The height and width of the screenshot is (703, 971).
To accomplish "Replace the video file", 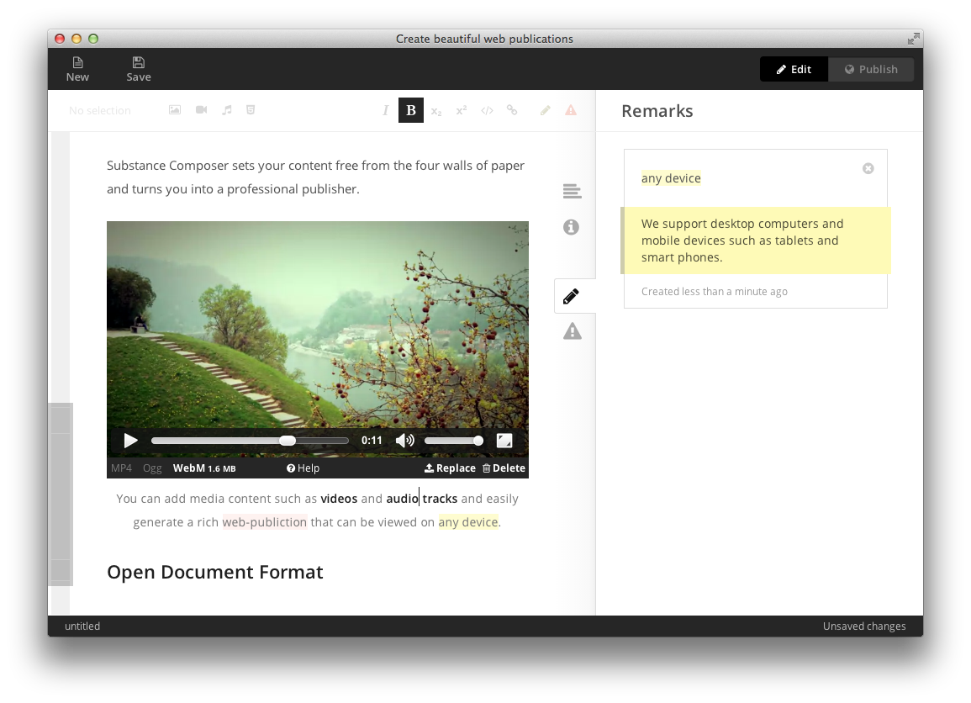I will pyautogui.click(x=450, y=468).
